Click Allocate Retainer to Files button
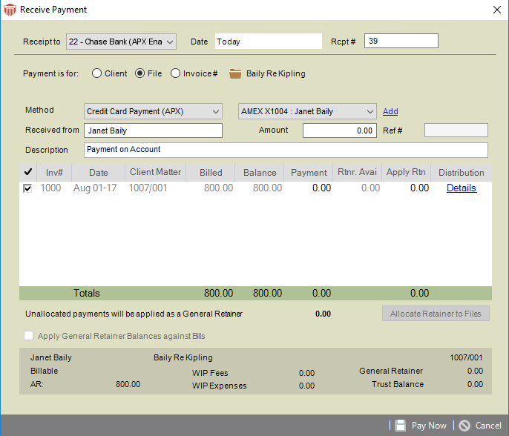This screenshot has width=509, height=436. click(436, 314)
